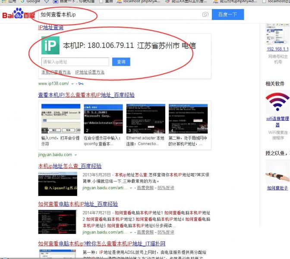Screen dimensions: 290x259
Task: Click the sidebar thumbnail above 192.168.1.1
Action: 277,34
